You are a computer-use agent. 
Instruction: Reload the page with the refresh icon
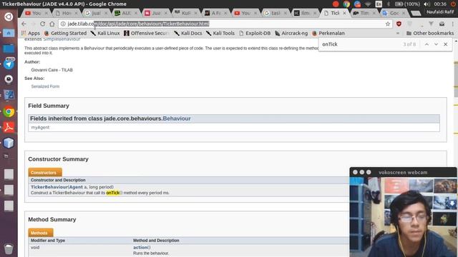pyautogui.click(x=43, y=24)
